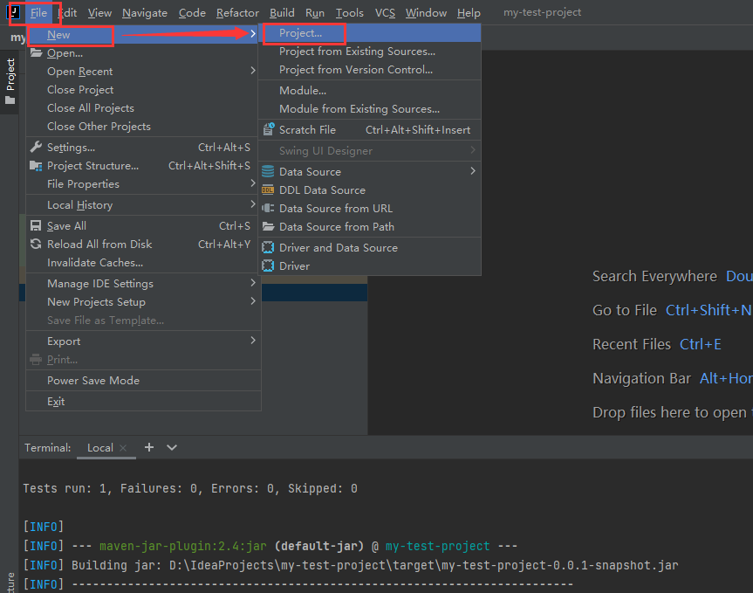Image resolution: width=753 pixels, height=593 pixels.
Task: Click the Search Everywhere shortcut link
Action: coord(655,276)
